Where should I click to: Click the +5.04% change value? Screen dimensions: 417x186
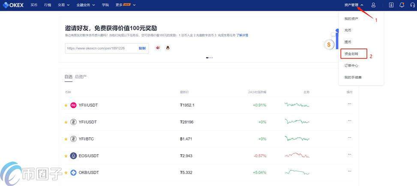tap(260, 172)
